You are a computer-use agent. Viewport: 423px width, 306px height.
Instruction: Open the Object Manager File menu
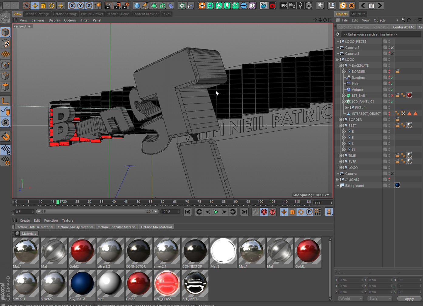coord(345,20)
